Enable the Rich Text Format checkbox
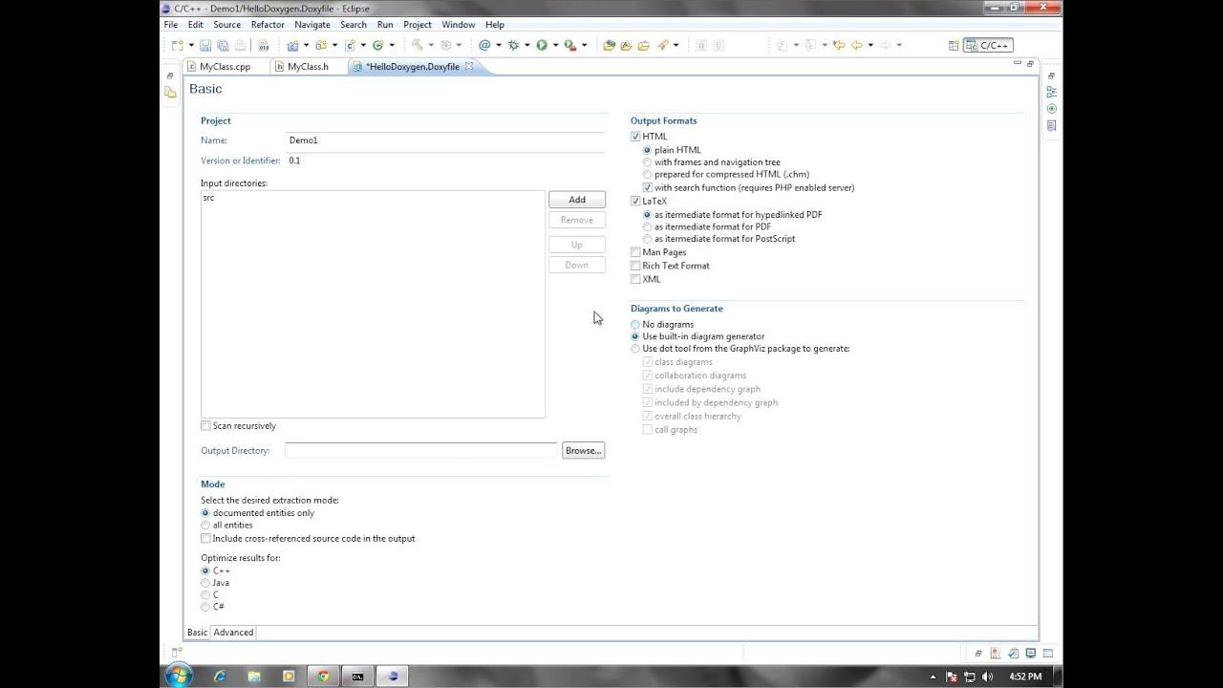Viewport: 1223px width, 688px height. tap(635, 266)
